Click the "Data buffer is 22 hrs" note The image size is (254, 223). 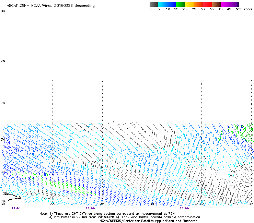click(x=82, y=217)
